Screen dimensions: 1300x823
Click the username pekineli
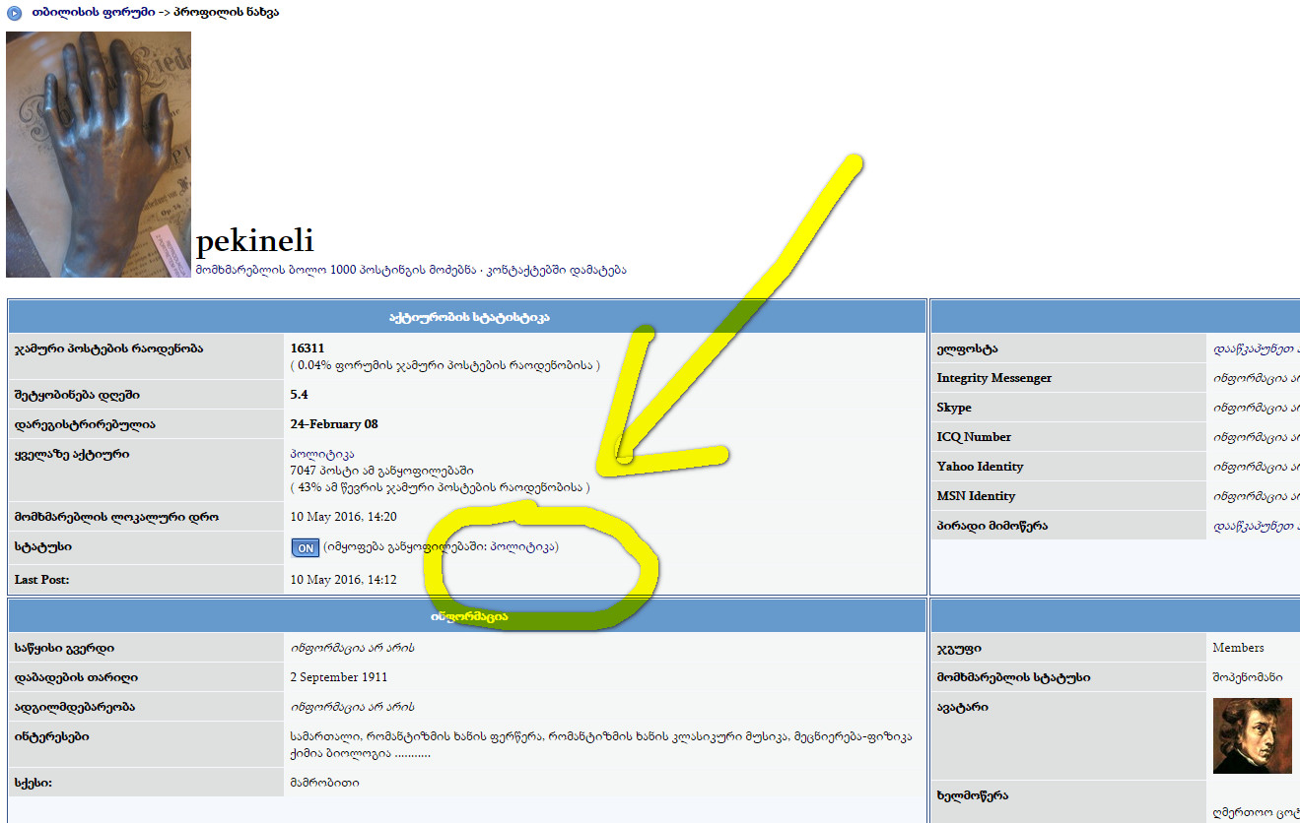[x=255, y=241]
